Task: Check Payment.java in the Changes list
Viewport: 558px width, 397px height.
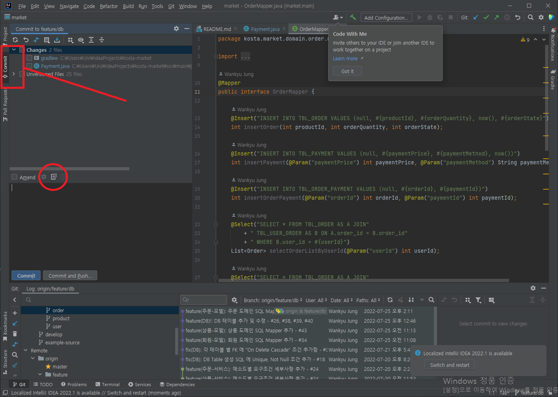Action: (29, 66)
